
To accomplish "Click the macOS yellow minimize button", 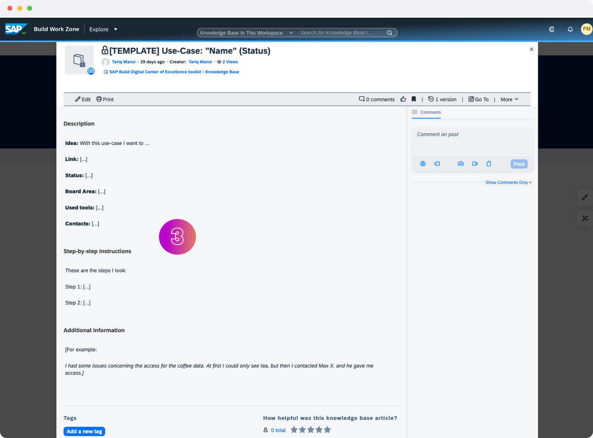I will point(20,8).
